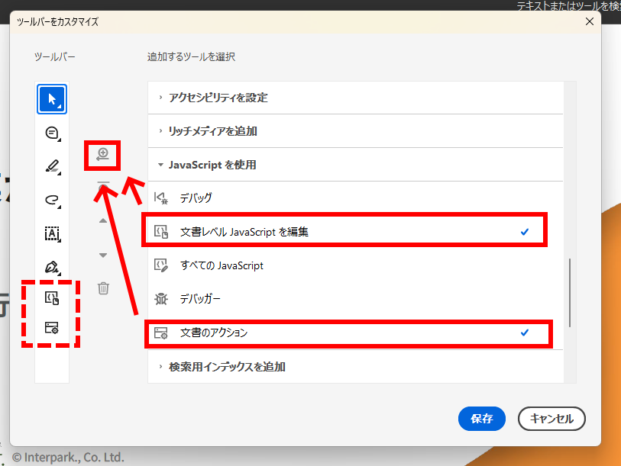Click the fountain pen sign tool icon
The image size is (621, 466).
pyautogui.click(x=52, y=267)
